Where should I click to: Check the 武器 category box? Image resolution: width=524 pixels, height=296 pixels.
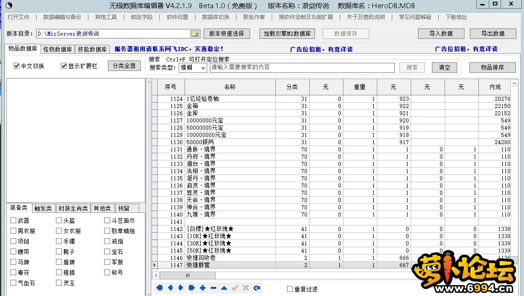14,221
